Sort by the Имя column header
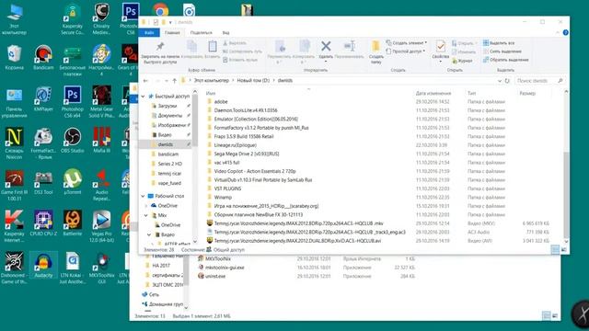 (x=211, y=93)
